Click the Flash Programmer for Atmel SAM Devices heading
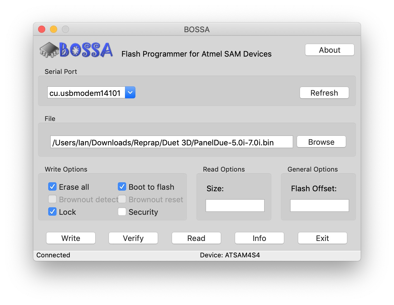The width and height of the screenshot is (394, 305). coord(196,54)
